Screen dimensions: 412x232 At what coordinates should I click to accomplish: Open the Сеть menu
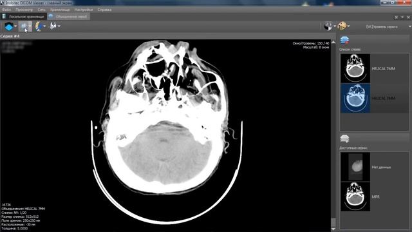41,10
